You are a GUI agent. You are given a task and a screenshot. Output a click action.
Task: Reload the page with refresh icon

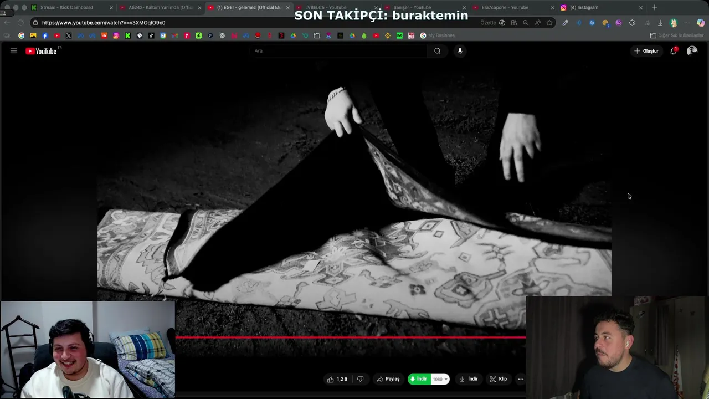click(20, 23)
